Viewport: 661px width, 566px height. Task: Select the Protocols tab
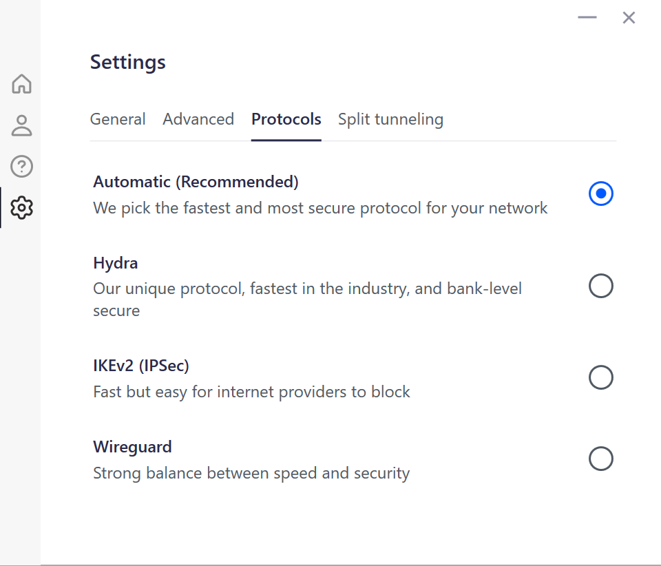coord(286,119)
